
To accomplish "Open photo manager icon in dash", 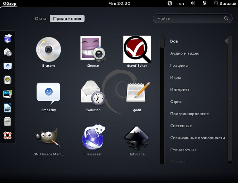I will [7, 94].
